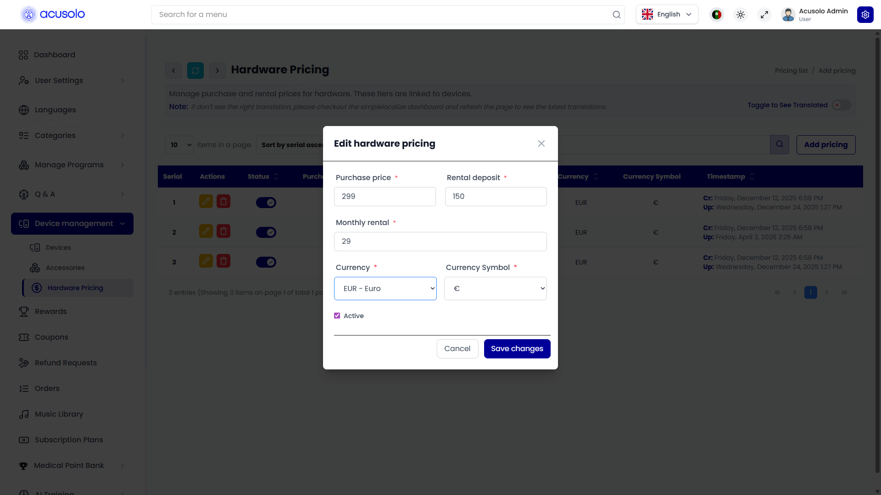Expand Categories menu
The width and height of the screenshot is (881, 495).
[x=72, y=136]
